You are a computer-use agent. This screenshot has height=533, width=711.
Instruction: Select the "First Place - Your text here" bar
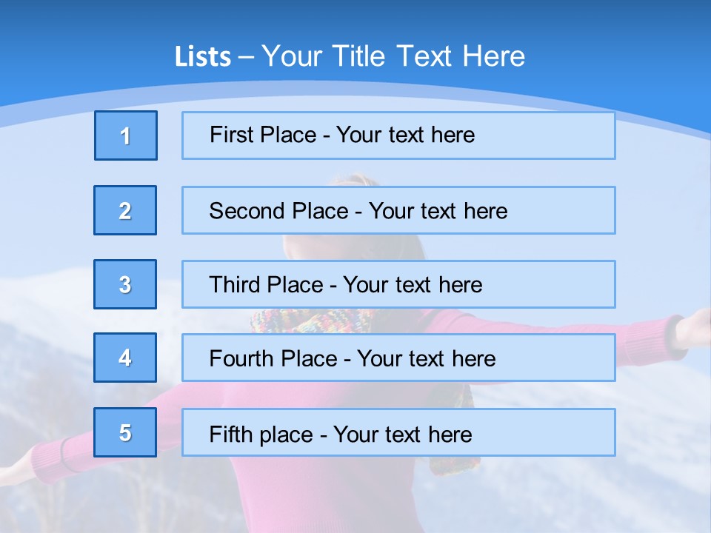coord(398,135)
